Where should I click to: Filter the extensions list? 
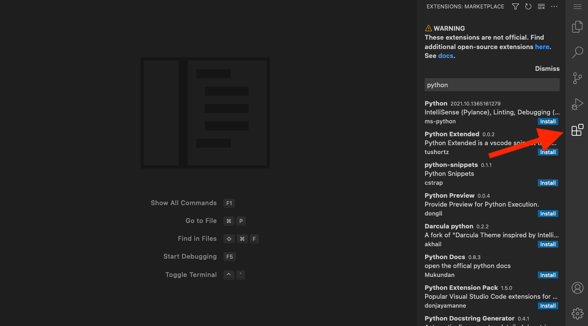click(515, 6)
